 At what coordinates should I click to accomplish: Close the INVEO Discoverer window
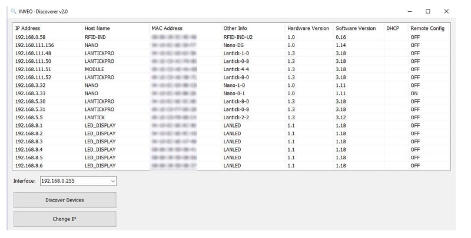[x=446, y=11]
